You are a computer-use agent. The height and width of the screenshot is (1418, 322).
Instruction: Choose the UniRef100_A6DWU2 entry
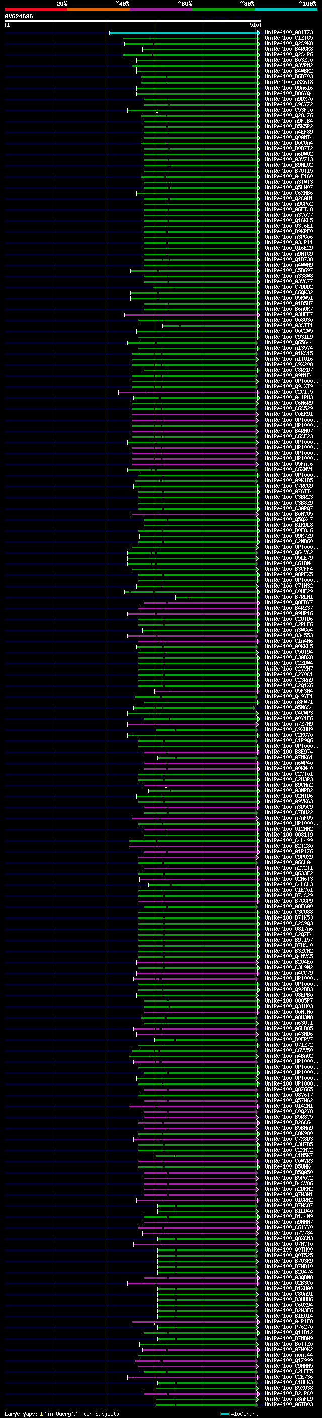[x=289, y=154]
